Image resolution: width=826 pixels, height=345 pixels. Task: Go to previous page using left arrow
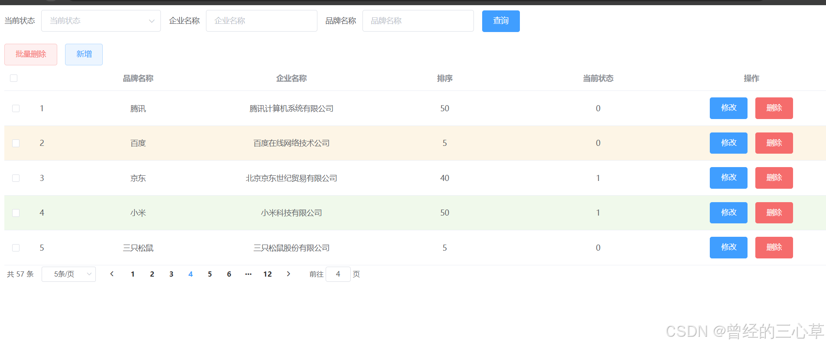(x=112, y=274)
